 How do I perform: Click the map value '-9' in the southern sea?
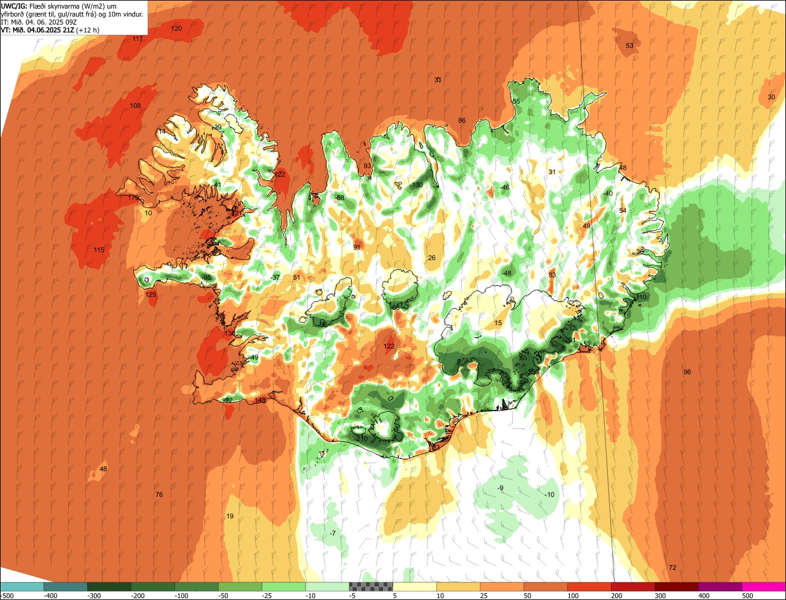[x=500, y=488]
